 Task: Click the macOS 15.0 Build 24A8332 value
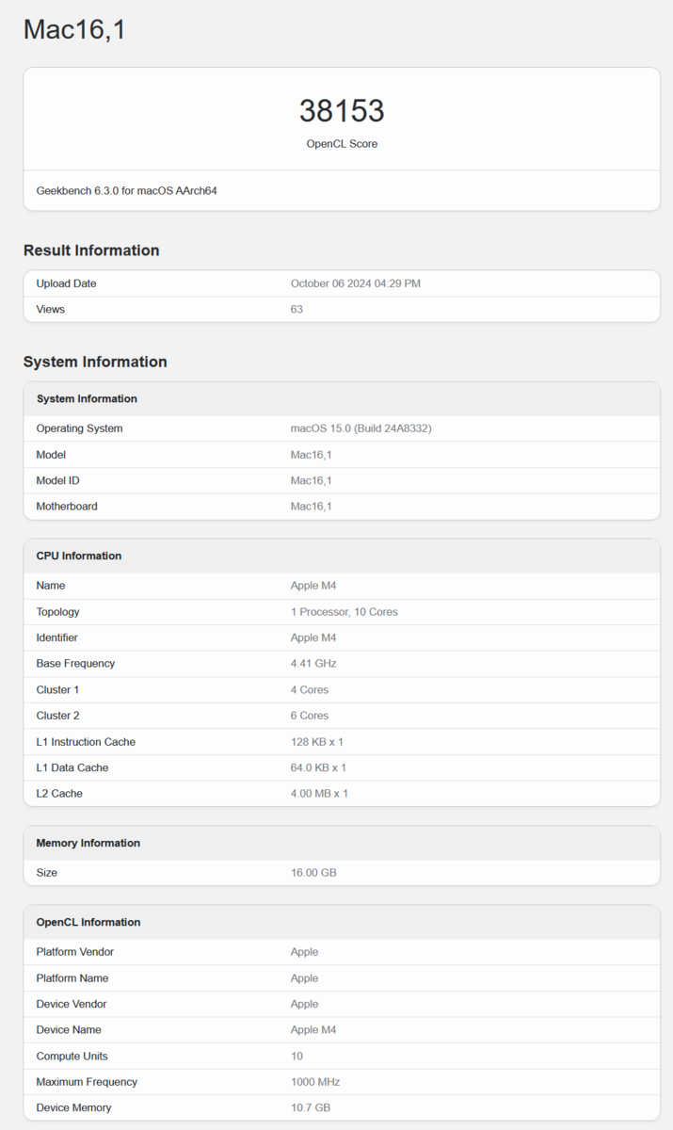pyautogui.click(x=361, y=428)
